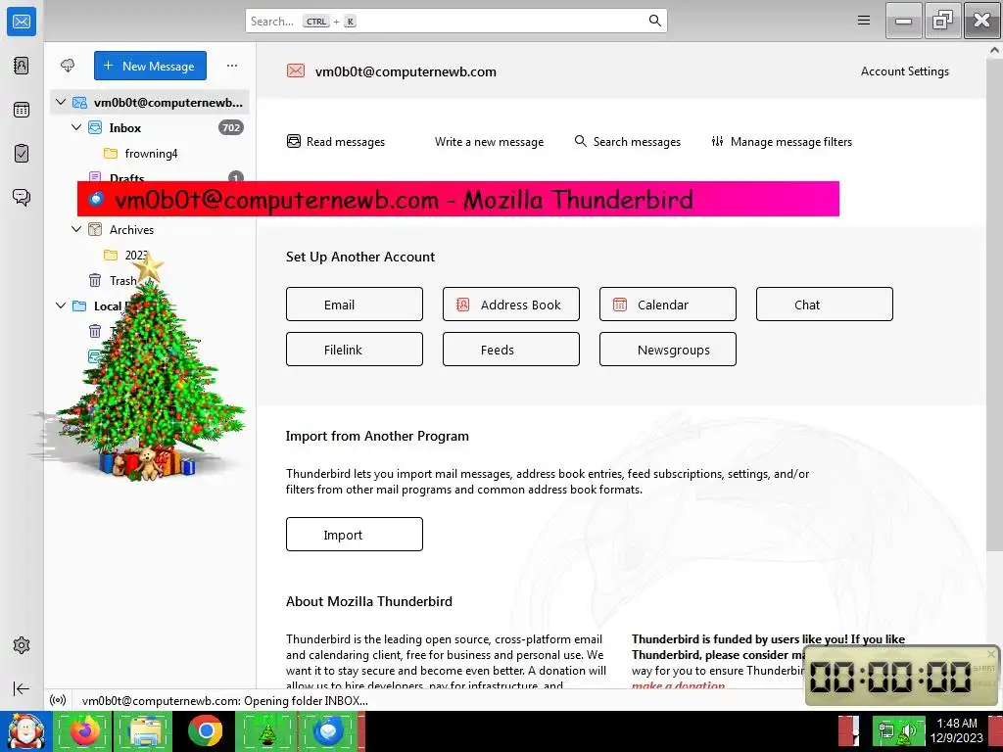
Task: Click 'Import from Another Program' heading
Action: click(x=377, y=436)
